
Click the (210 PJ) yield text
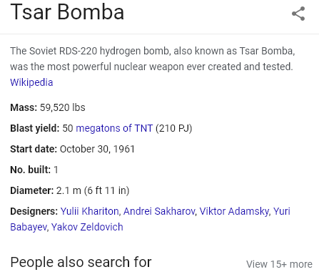[173, 128]
